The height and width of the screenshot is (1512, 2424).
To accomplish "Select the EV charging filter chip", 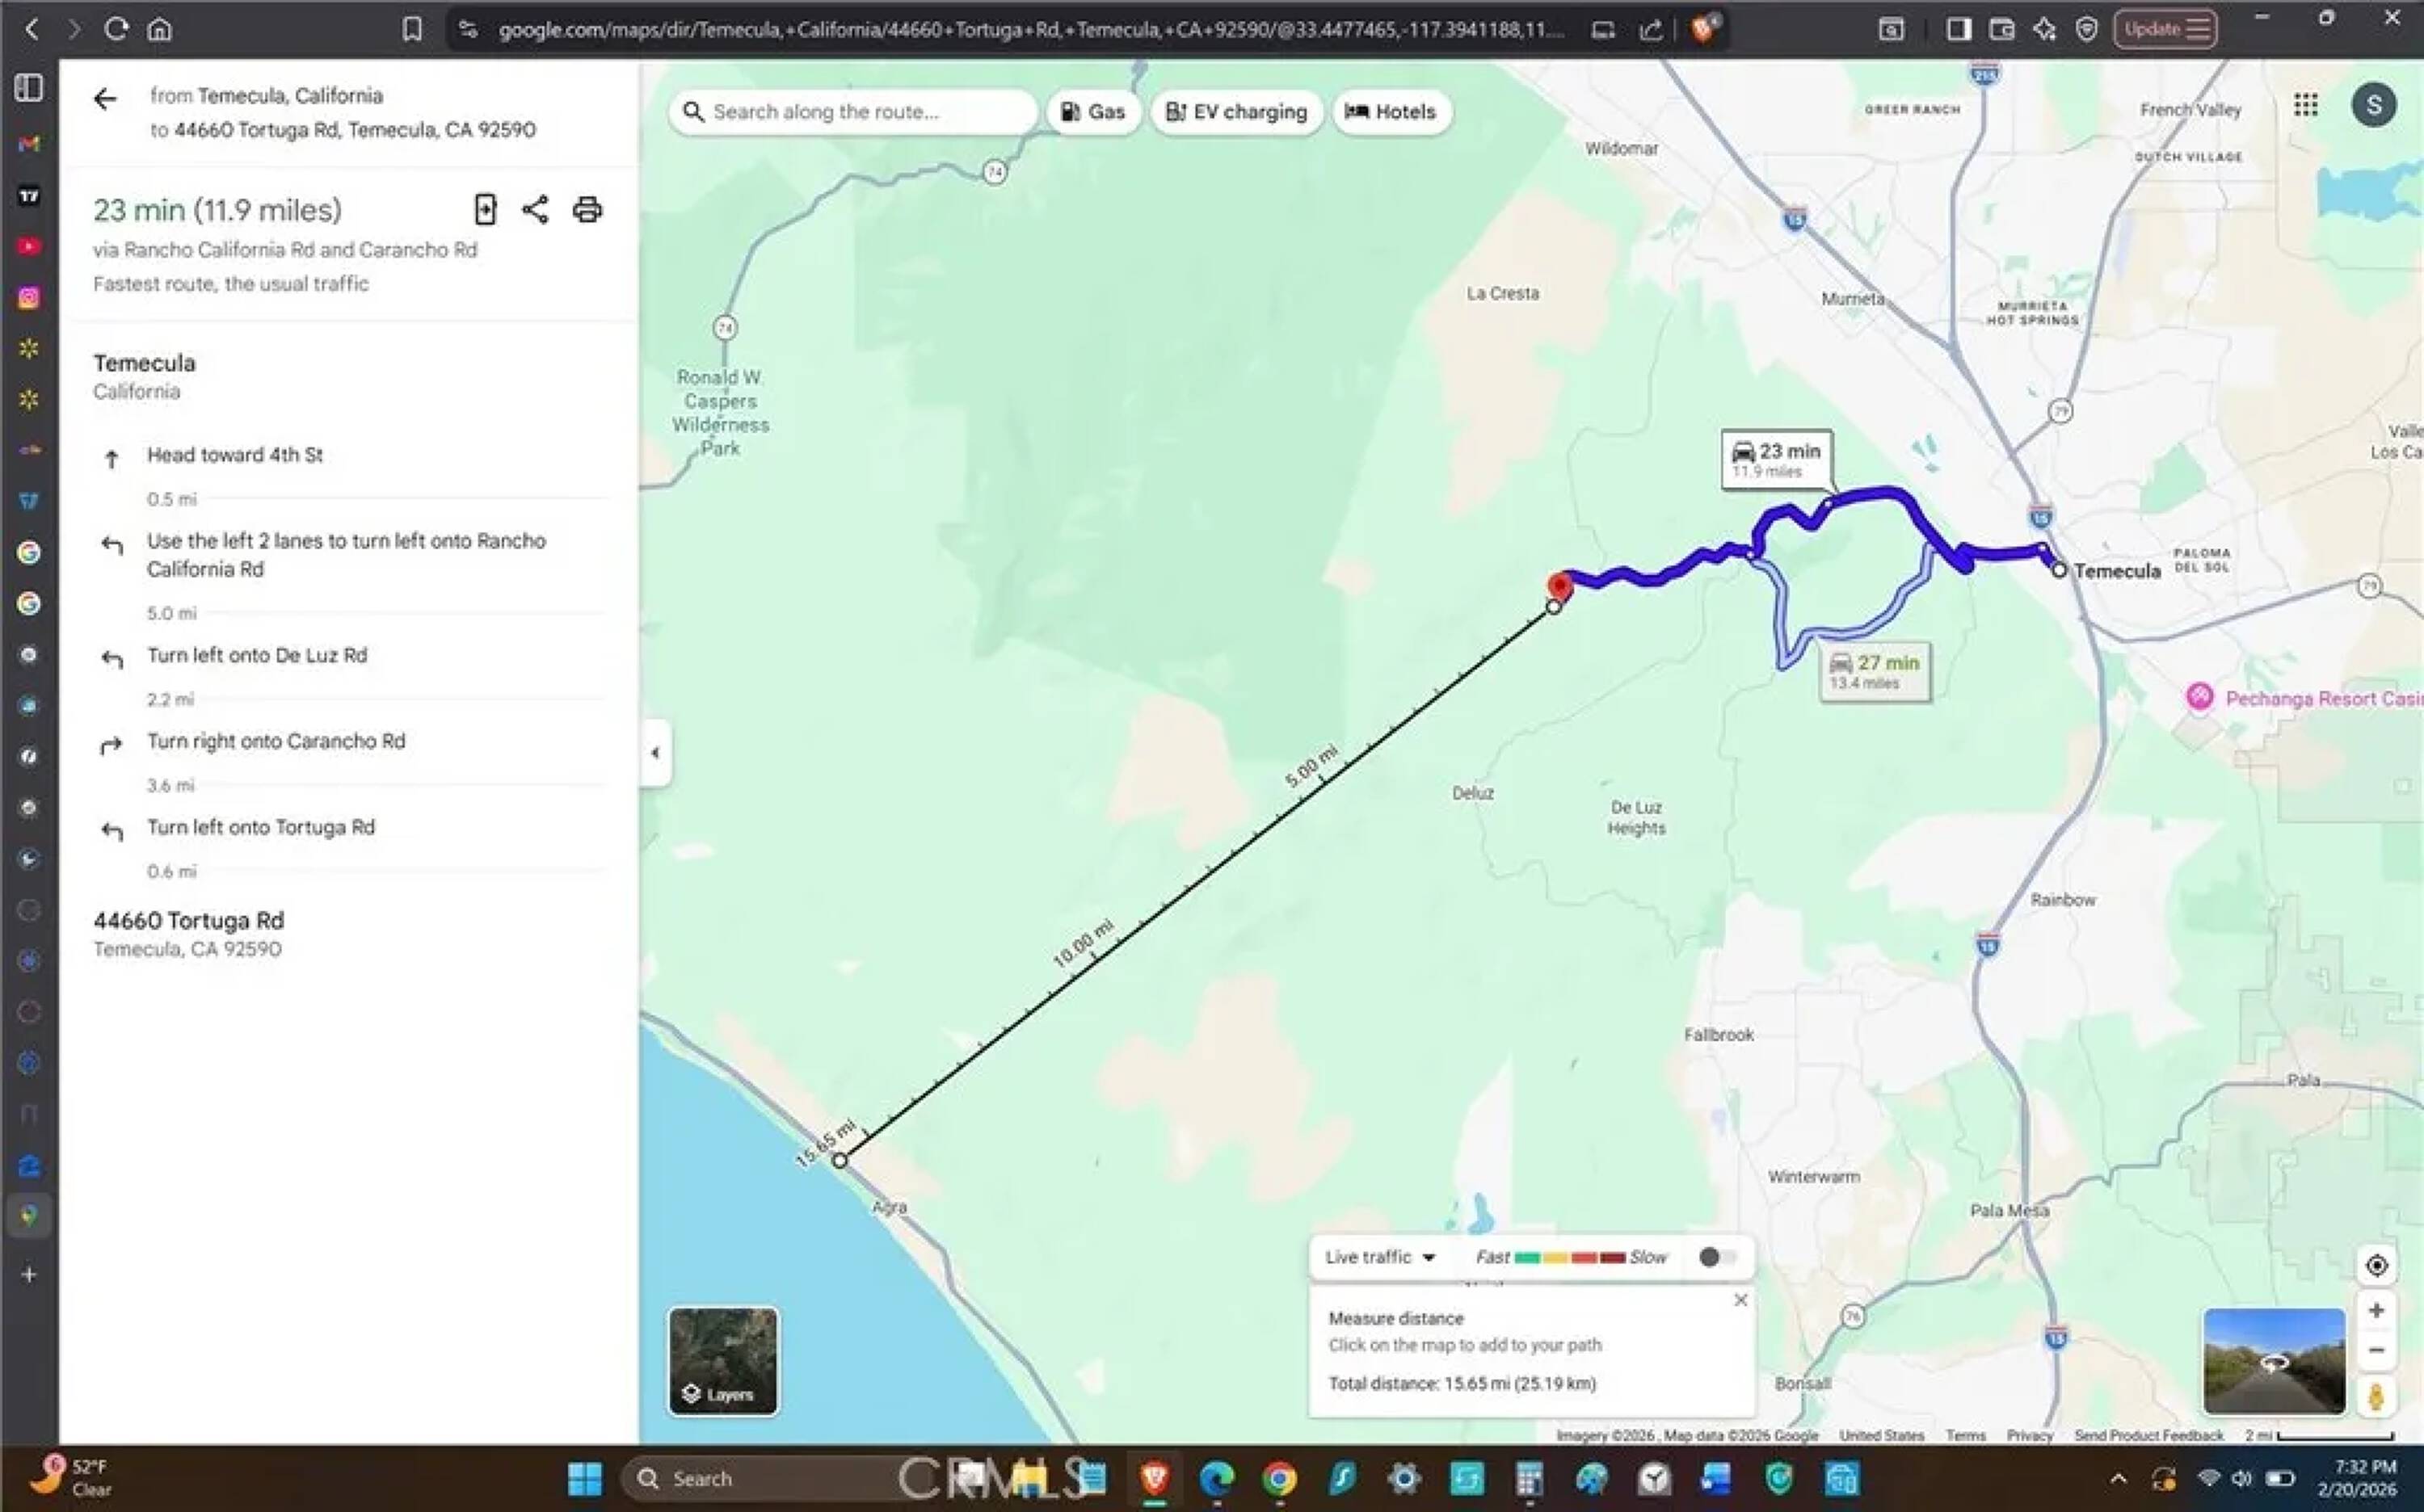I will [1236, 112].
